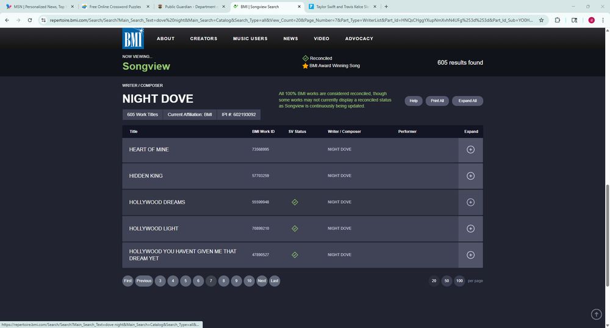Close the Free Online Crossword Puzzles tab
Viewport: 610px width, 328px height.
click(148, 7)
